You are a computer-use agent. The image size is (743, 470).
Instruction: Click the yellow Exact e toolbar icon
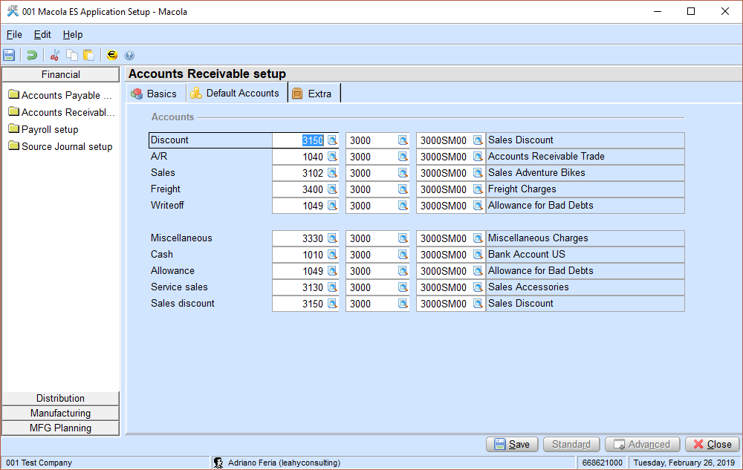coord(112,55)
